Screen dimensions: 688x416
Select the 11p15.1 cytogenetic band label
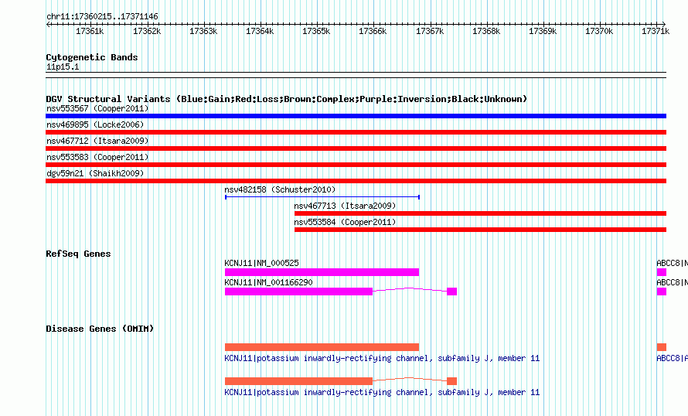63,66
